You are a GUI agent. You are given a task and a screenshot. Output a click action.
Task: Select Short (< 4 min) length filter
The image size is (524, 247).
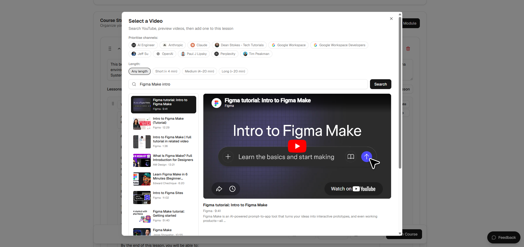166,71
